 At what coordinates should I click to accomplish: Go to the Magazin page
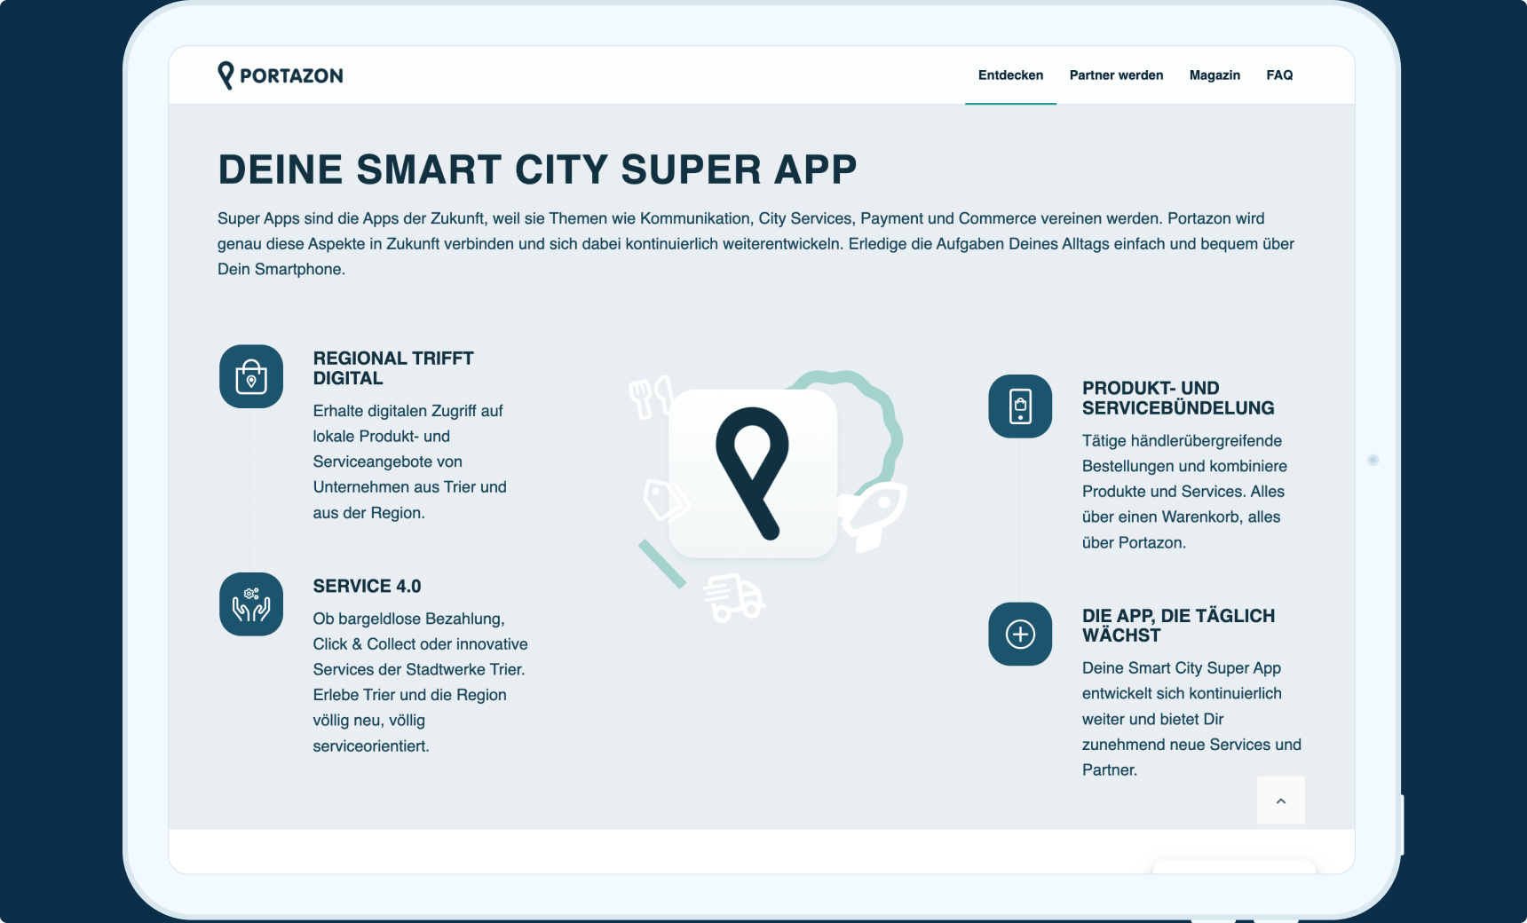1214,75
